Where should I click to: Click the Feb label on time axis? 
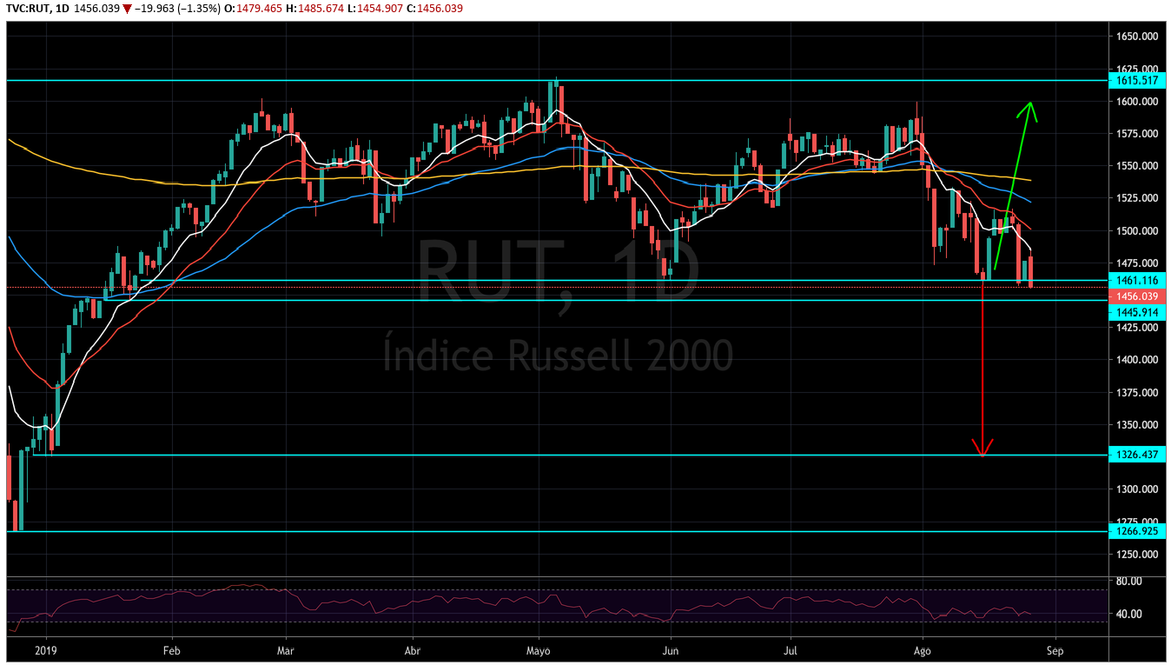point(171,649)
